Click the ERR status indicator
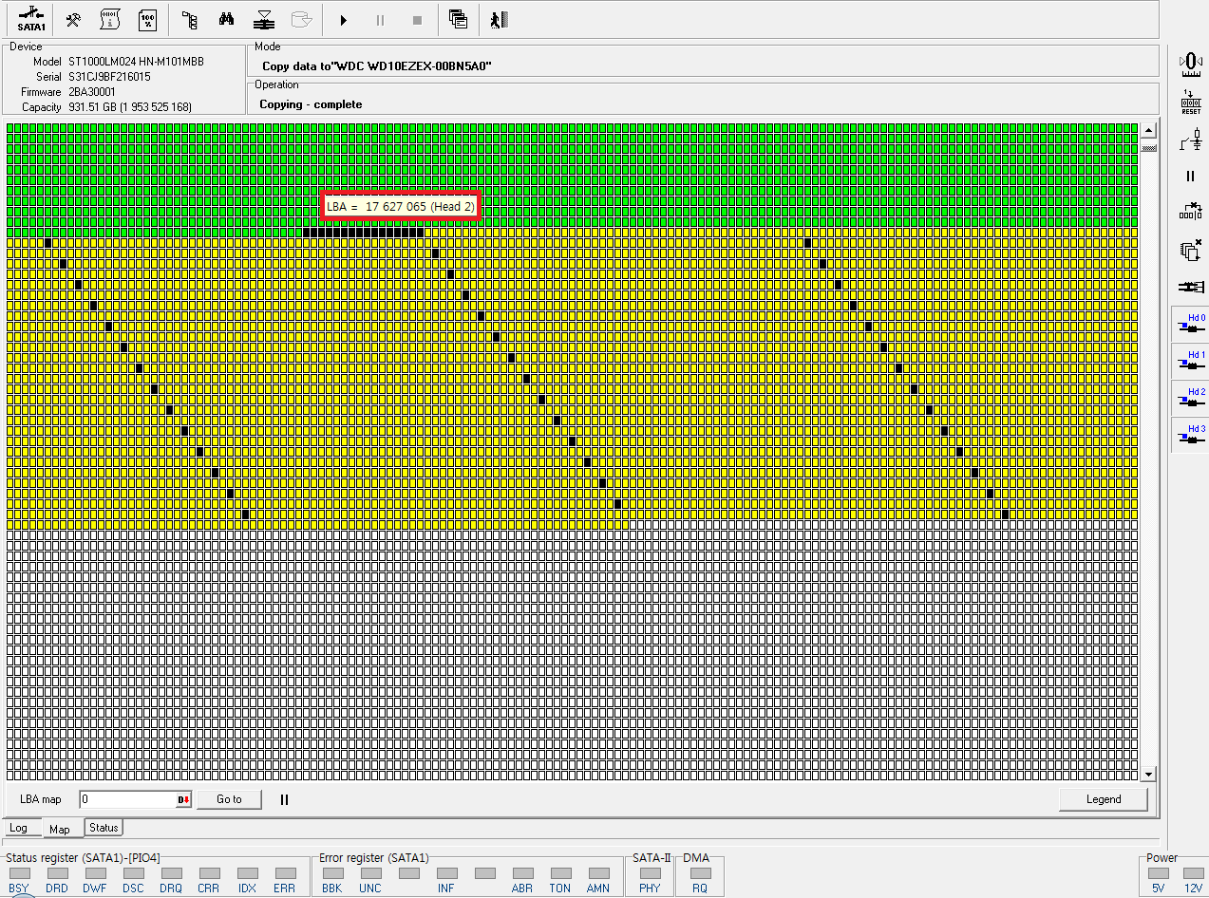Image resolution: width=1209 pixels, height=898 pixels. (285, 873)
